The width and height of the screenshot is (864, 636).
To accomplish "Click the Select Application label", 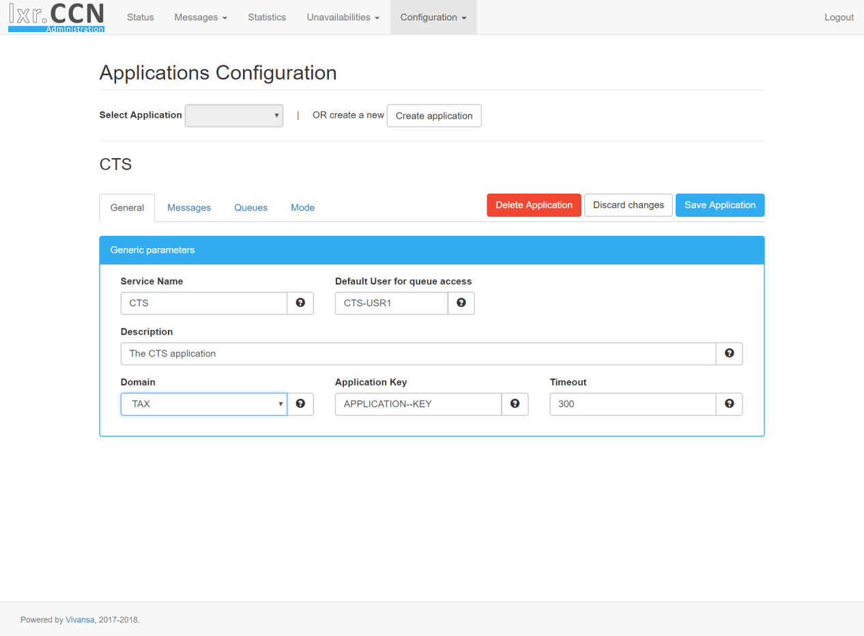I will [141, 115].
